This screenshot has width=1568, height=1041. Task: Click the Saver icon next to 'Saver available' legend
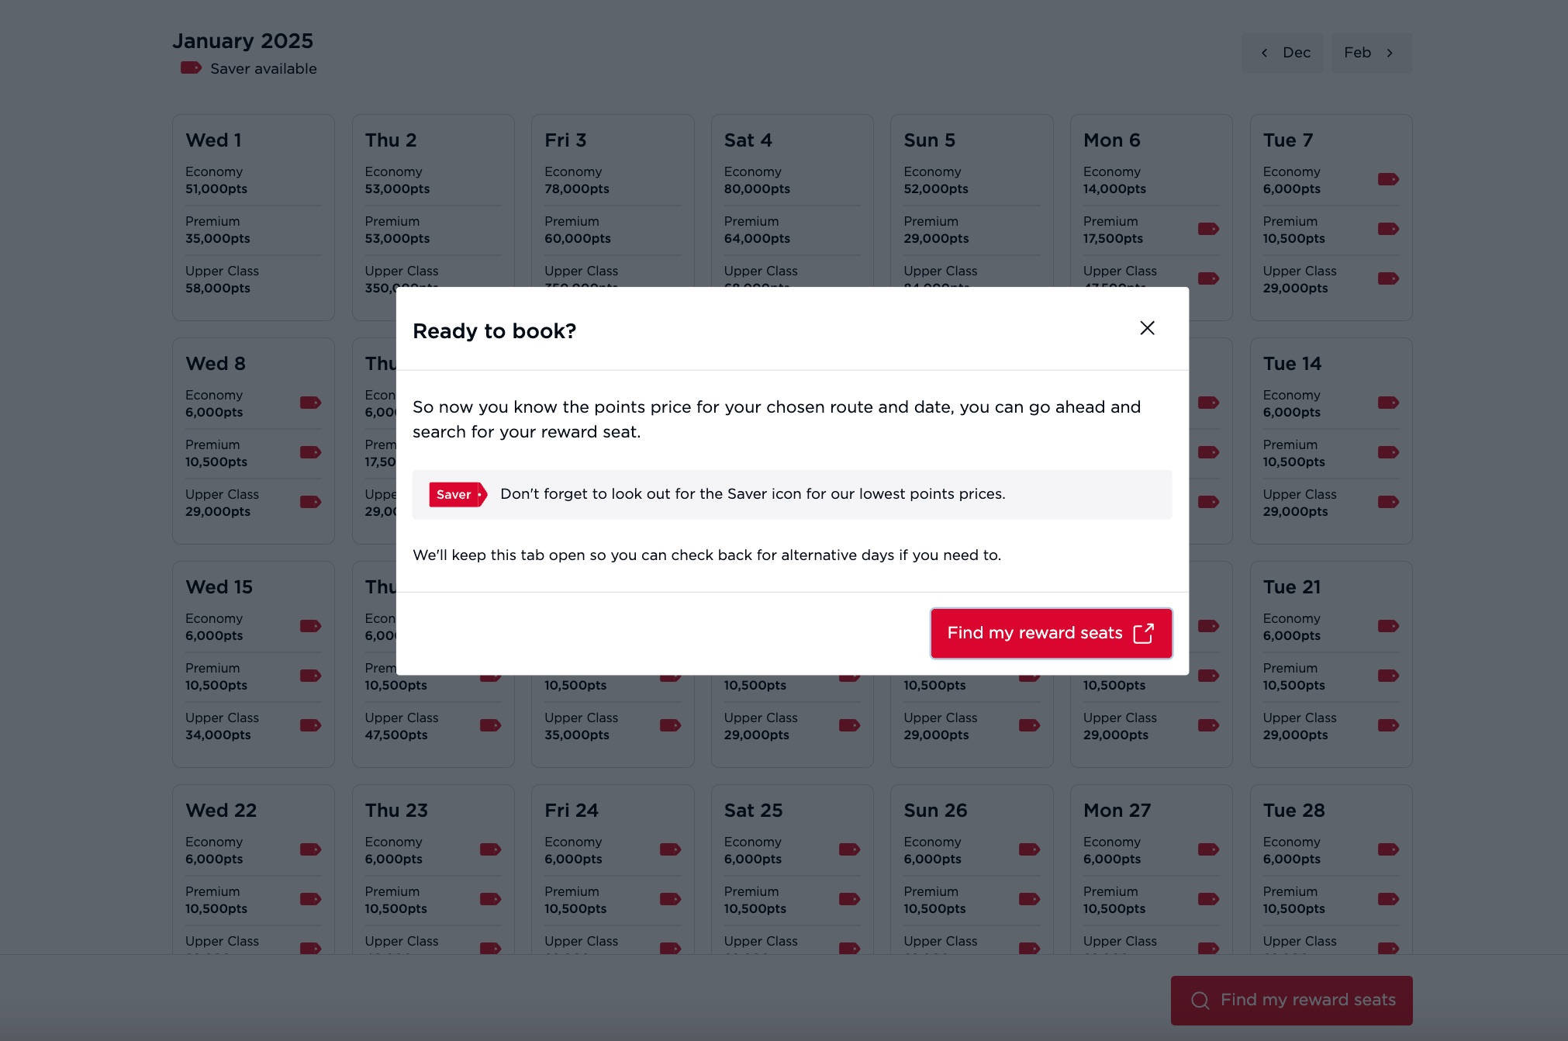tap(192, 68)
